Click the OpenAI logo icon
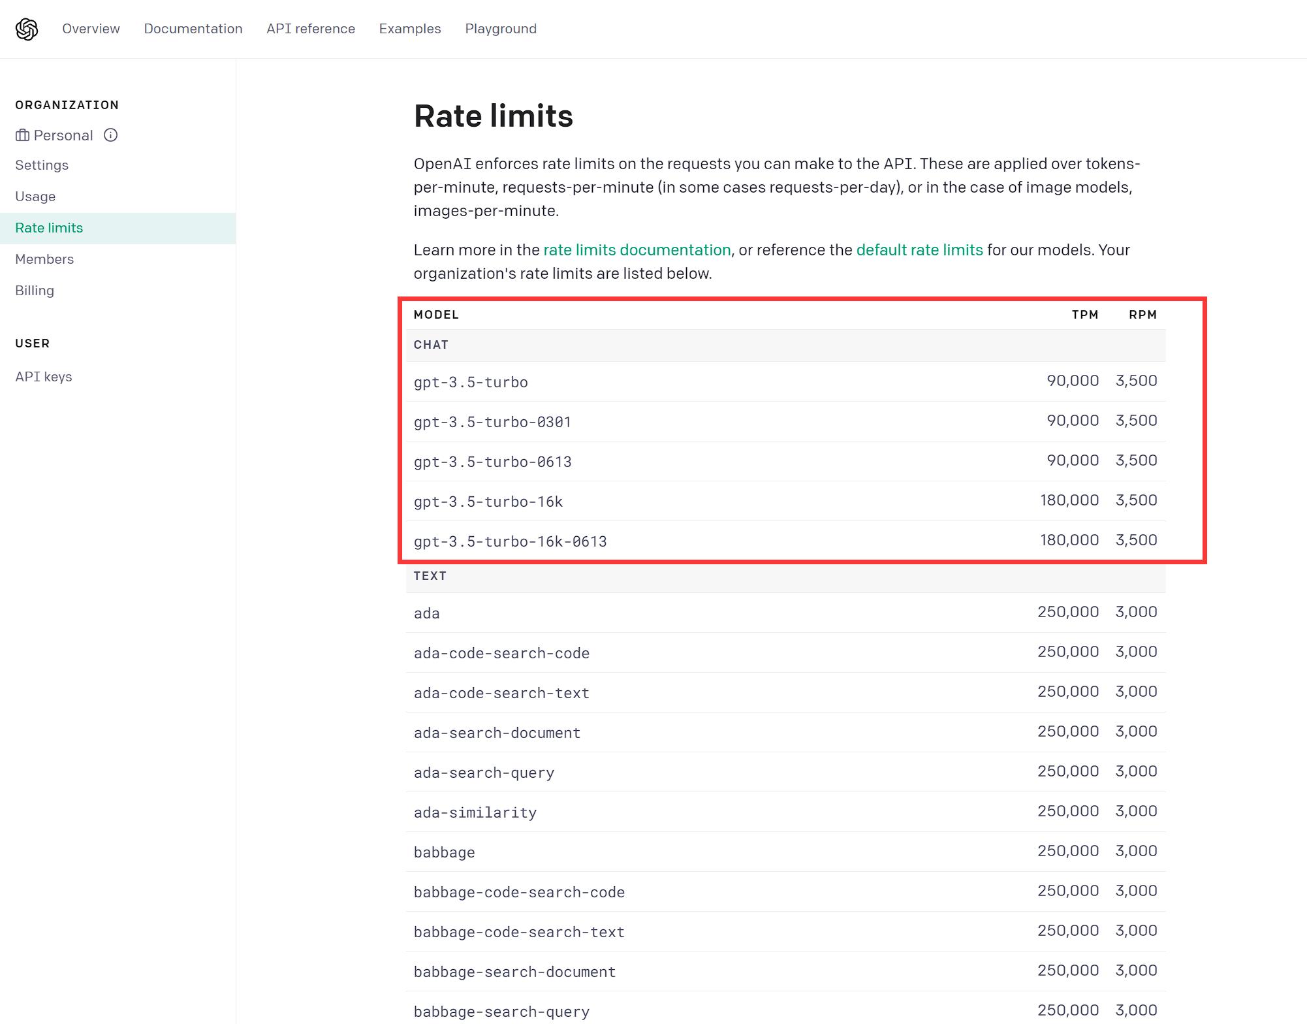This screenshot has height=1024, width=1307. pos(27,29)
